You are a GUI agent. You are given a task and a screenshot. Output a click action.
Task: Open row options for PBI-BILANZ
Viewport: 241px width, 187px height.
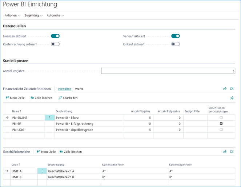click(49, 118)
